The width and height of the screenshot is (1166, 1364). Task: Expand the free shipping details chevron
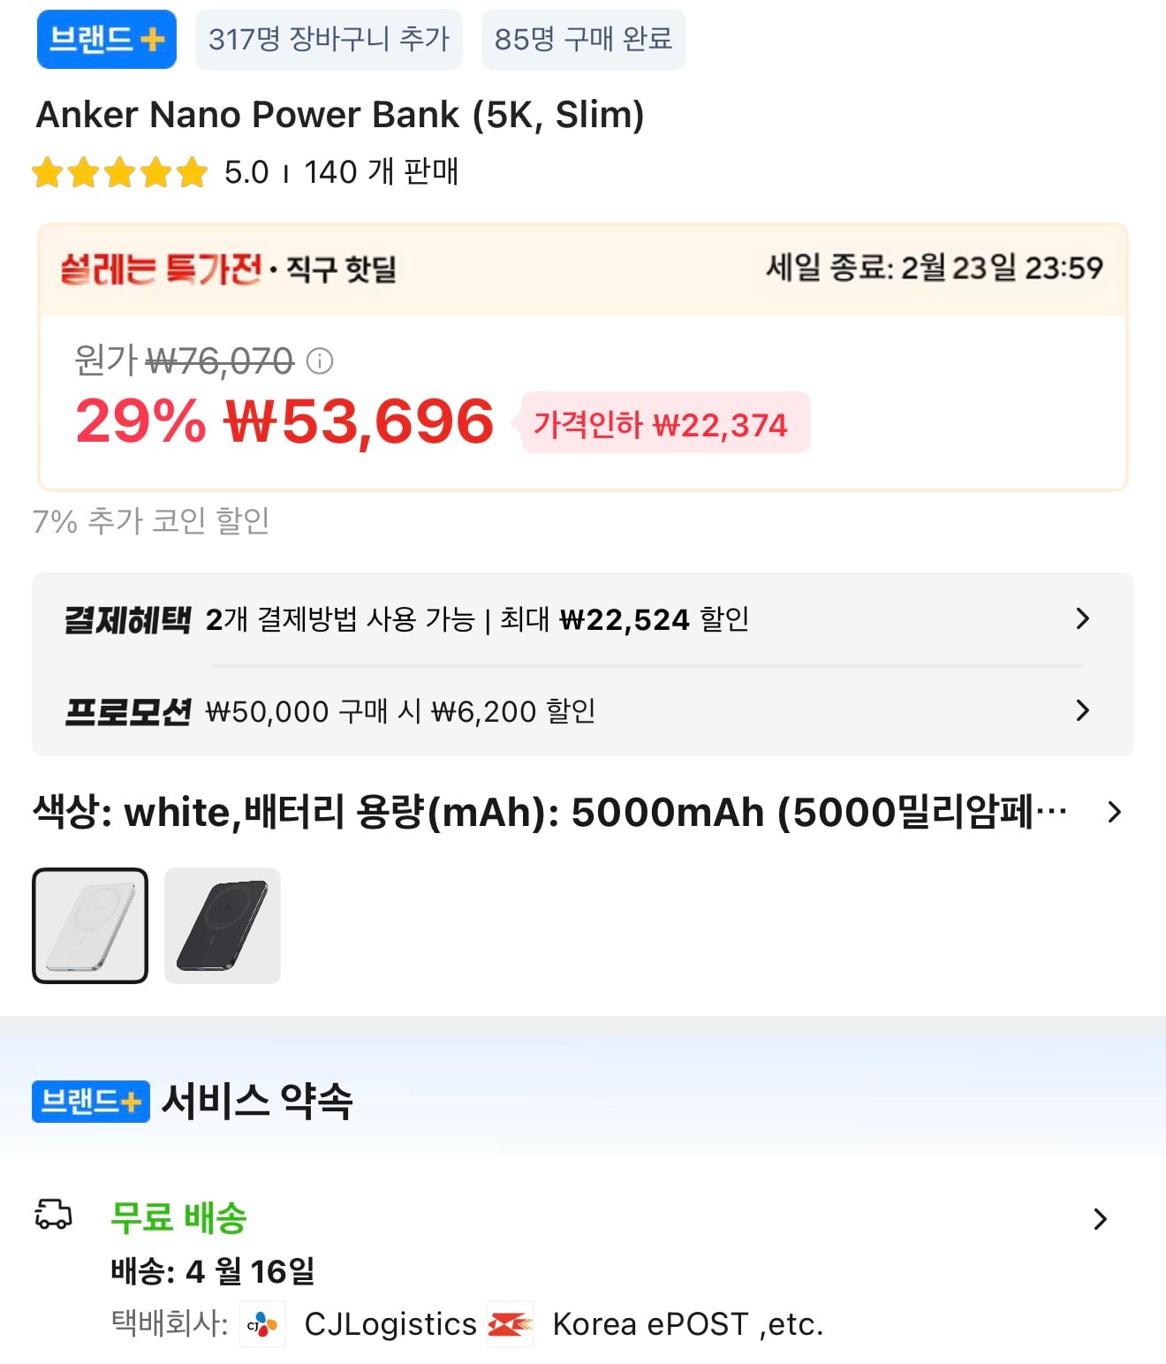1100,1219
